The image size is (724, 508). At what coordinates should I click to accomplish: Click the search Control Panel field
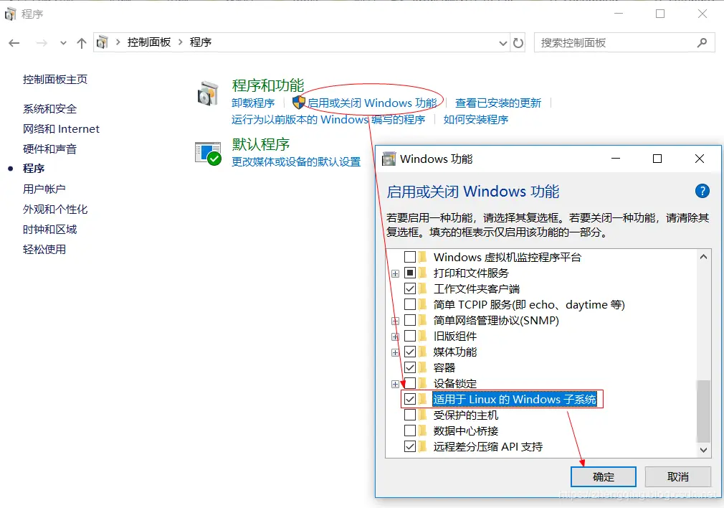[x=624, y=42]
